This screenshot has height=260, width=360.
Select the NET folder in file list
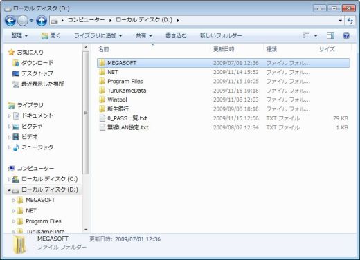pos(224,72)
